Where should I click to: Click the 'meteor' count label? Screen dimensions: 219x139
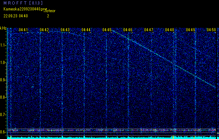tap(49, 11)
